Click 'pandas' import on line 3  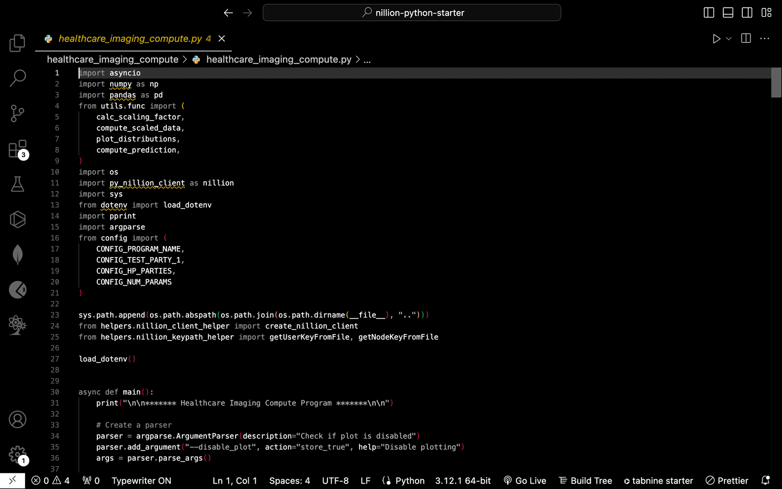click(123, 95)
